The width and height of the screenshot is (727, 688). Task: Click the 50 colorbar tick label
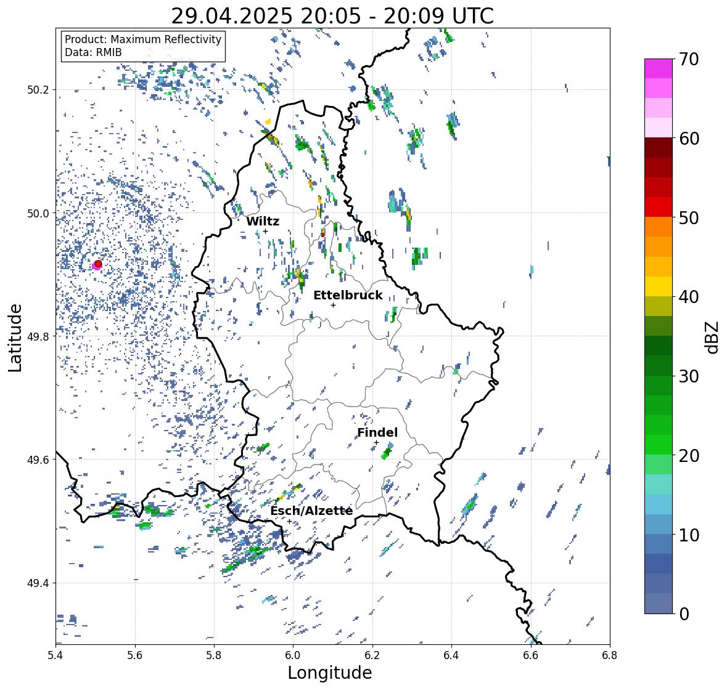tap(689, 217)
